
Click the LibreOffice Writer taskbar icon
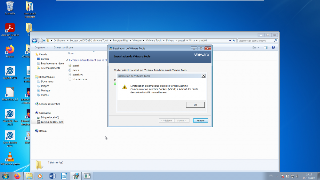pos(64,176)
